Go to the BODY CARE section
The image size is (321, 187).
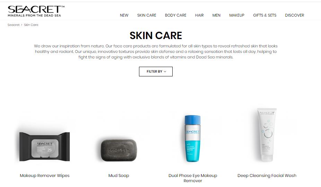(176, 15)
